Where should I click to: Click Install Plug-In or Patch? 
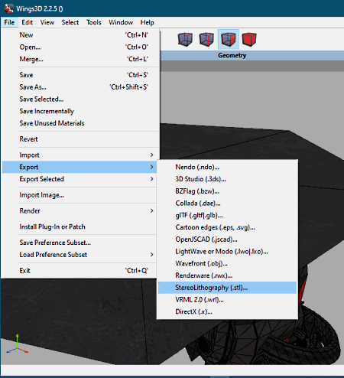(x=80, y=226)
